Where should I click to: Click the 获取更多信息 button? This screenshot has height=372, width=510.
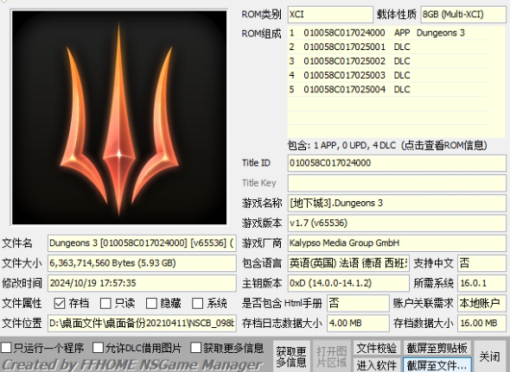(x=291, y=356)
